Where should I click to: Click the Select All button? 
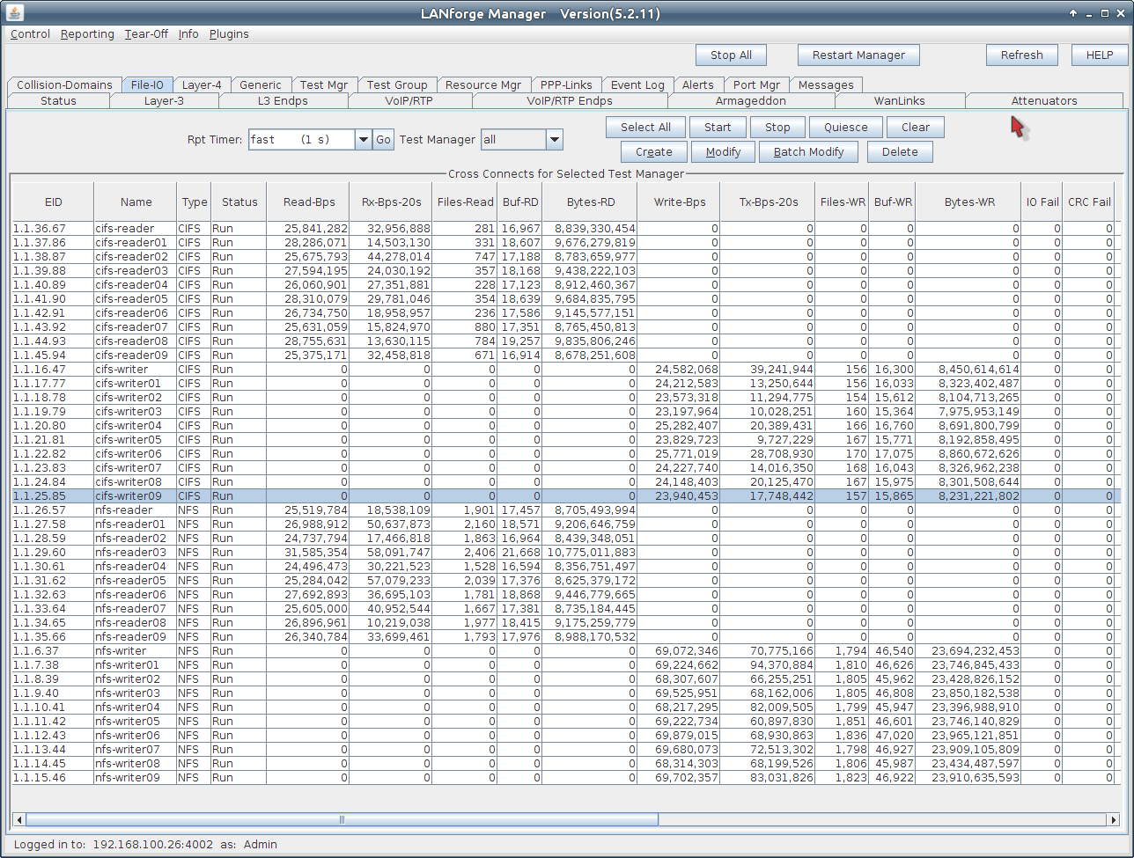(x=645, y=128)
